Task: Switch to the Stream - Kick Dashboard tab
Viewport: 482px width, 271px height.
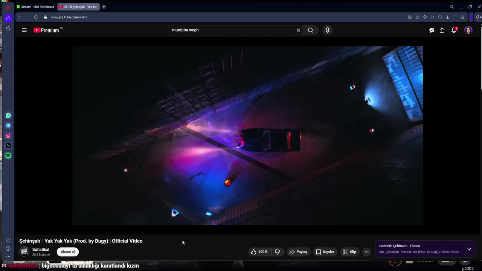Action: tap(36, 7)
